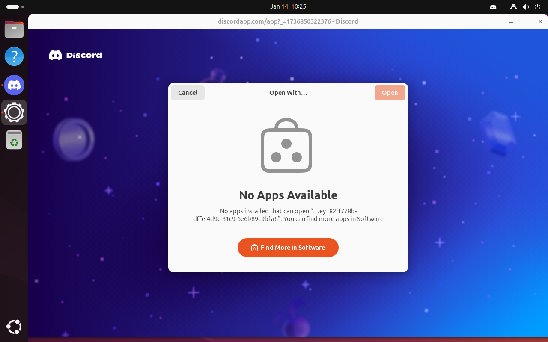Viewport: 548px width, 342px height.
Task: Cancel the Open With dialog
Action: pyautogui.click(x=188, y=93)
